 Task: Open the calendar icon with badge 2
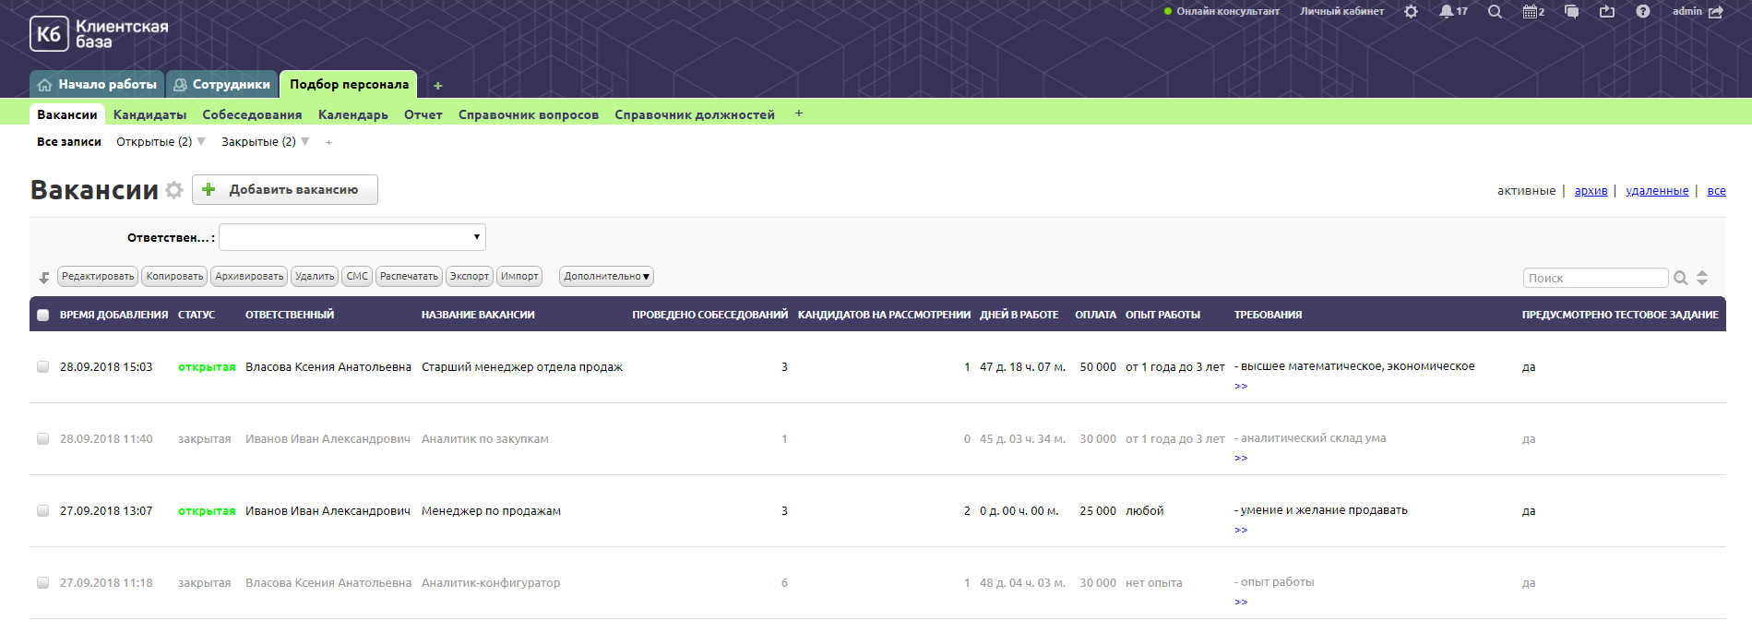tap(1532, 12)
